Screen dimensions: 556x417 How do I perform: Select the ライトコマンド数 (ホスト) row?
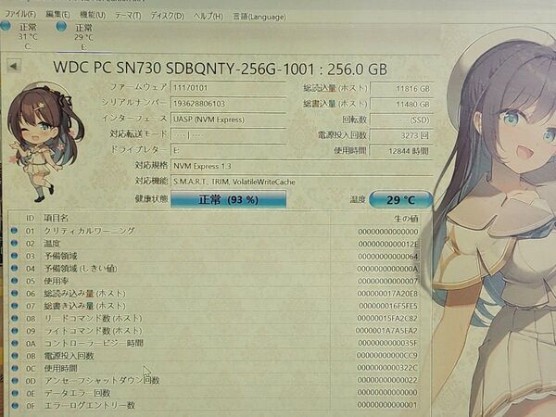(215, 331)
